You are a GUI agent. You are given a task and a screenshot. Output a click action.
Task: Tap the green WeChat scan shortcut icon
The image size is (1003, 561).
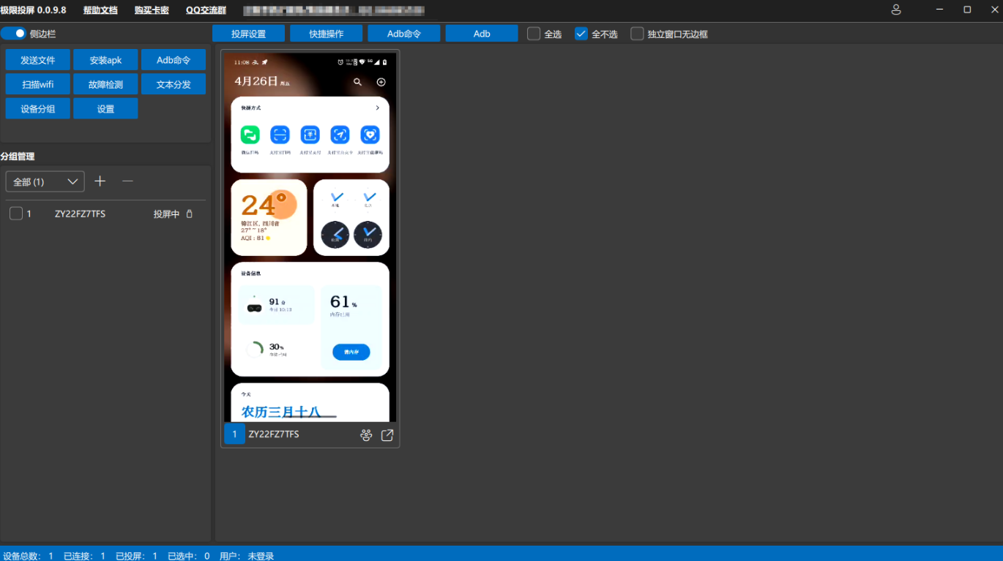(x=250, y=135)
